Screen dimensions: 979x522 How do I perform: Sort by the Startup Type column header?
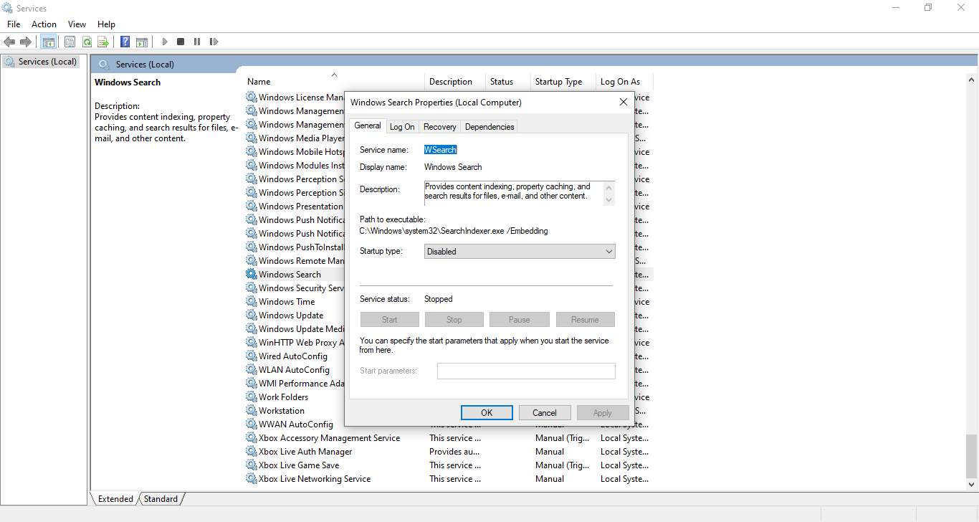pyautogui.click(x=563, y=82)
